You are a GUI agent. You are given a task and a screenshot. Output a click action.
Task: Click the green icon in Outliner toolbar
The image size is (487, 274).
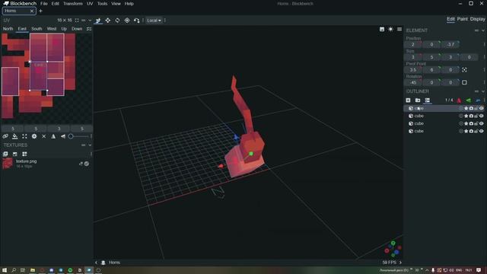pyautogui.click(x=469, y=100)
